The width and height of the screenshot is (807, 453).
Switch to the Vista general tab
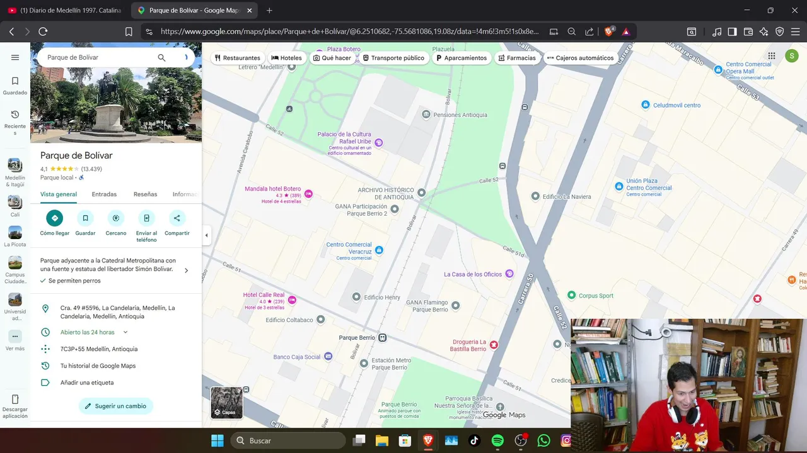click(x=59, y=194)
